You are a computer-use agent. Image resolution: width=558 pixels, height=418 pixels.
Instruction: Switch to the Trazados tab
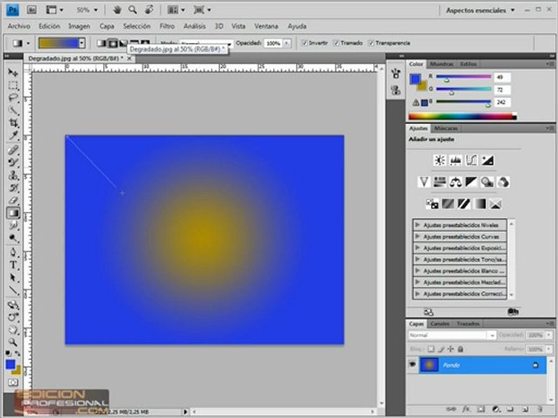tap(467, 323)
